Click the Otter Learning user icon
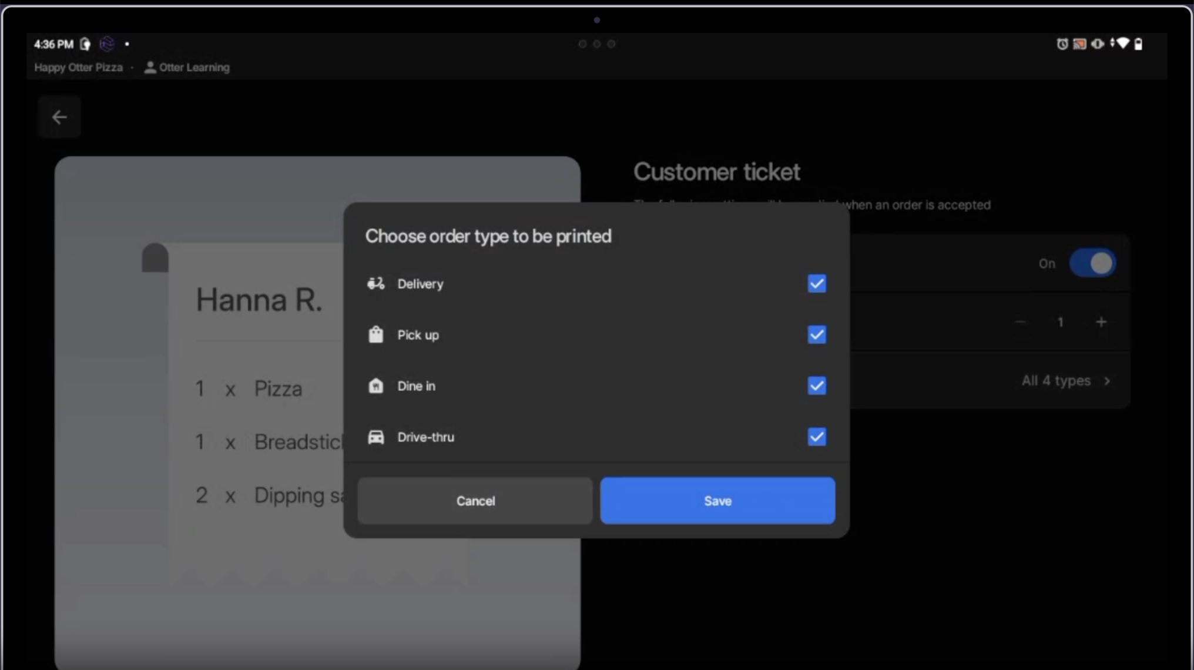The height and width of the screenshot is (670, 1194). point(150,67)
